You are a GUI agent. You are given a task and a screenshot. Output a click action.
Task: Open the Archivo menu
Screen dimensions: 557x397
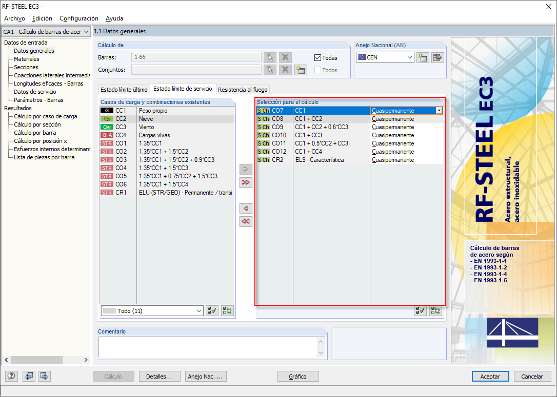click(14, 18)
